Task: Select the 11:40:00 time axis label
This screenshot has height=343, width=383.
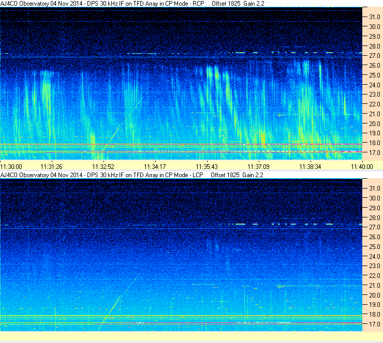Action: pos(362,167)
